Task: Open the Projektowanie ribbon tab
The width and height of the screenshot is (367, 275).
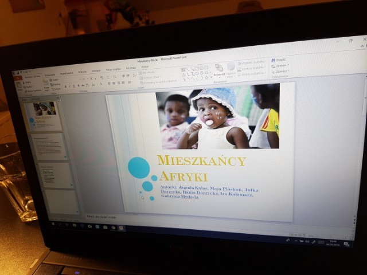Action: pos(66,73)
